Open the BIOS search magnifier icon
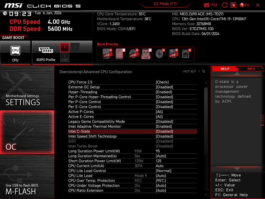This screenshot has width=265, height=199. pyautogui.click(x=233, y=5)
